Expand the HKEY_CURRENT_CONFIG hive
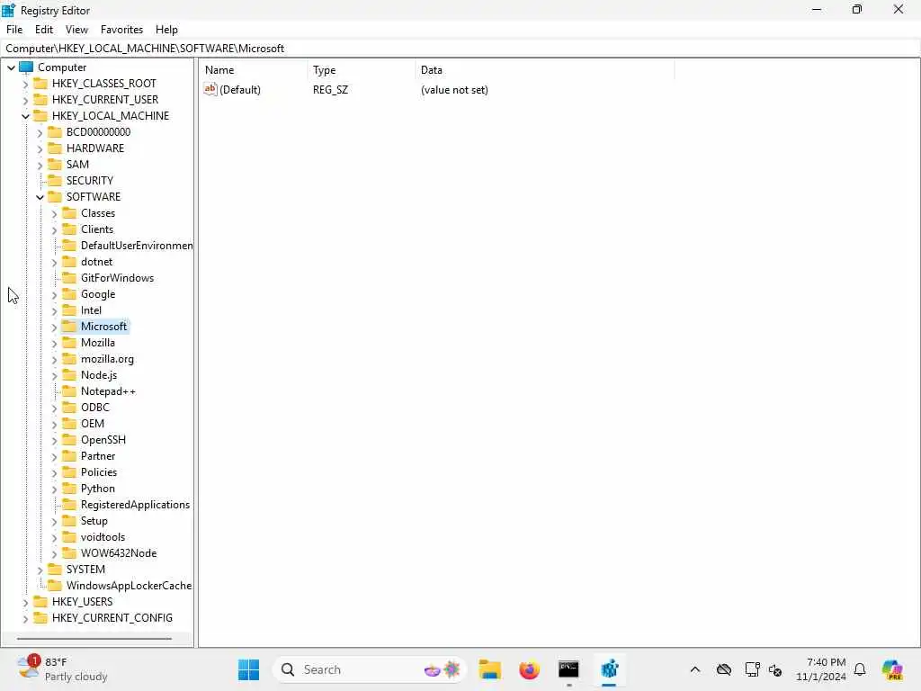 pyautogui.click(x=25, y=618)
